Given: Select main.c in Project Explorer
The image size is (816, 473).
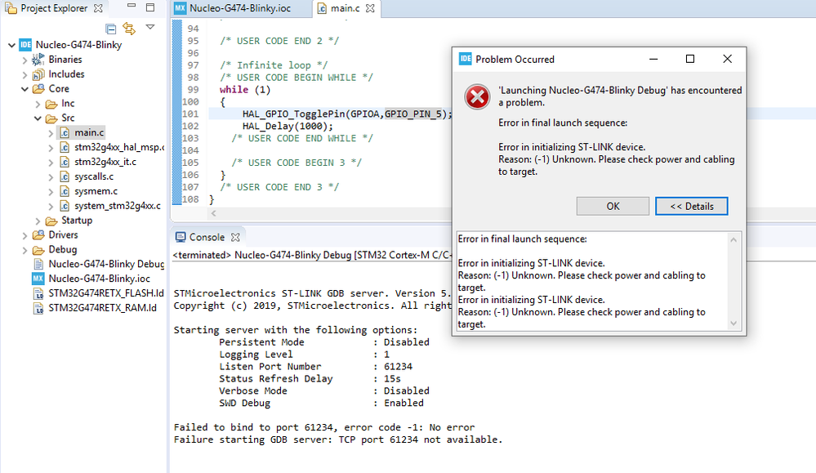Looking at the screenshot, I should tap(89, 132).
